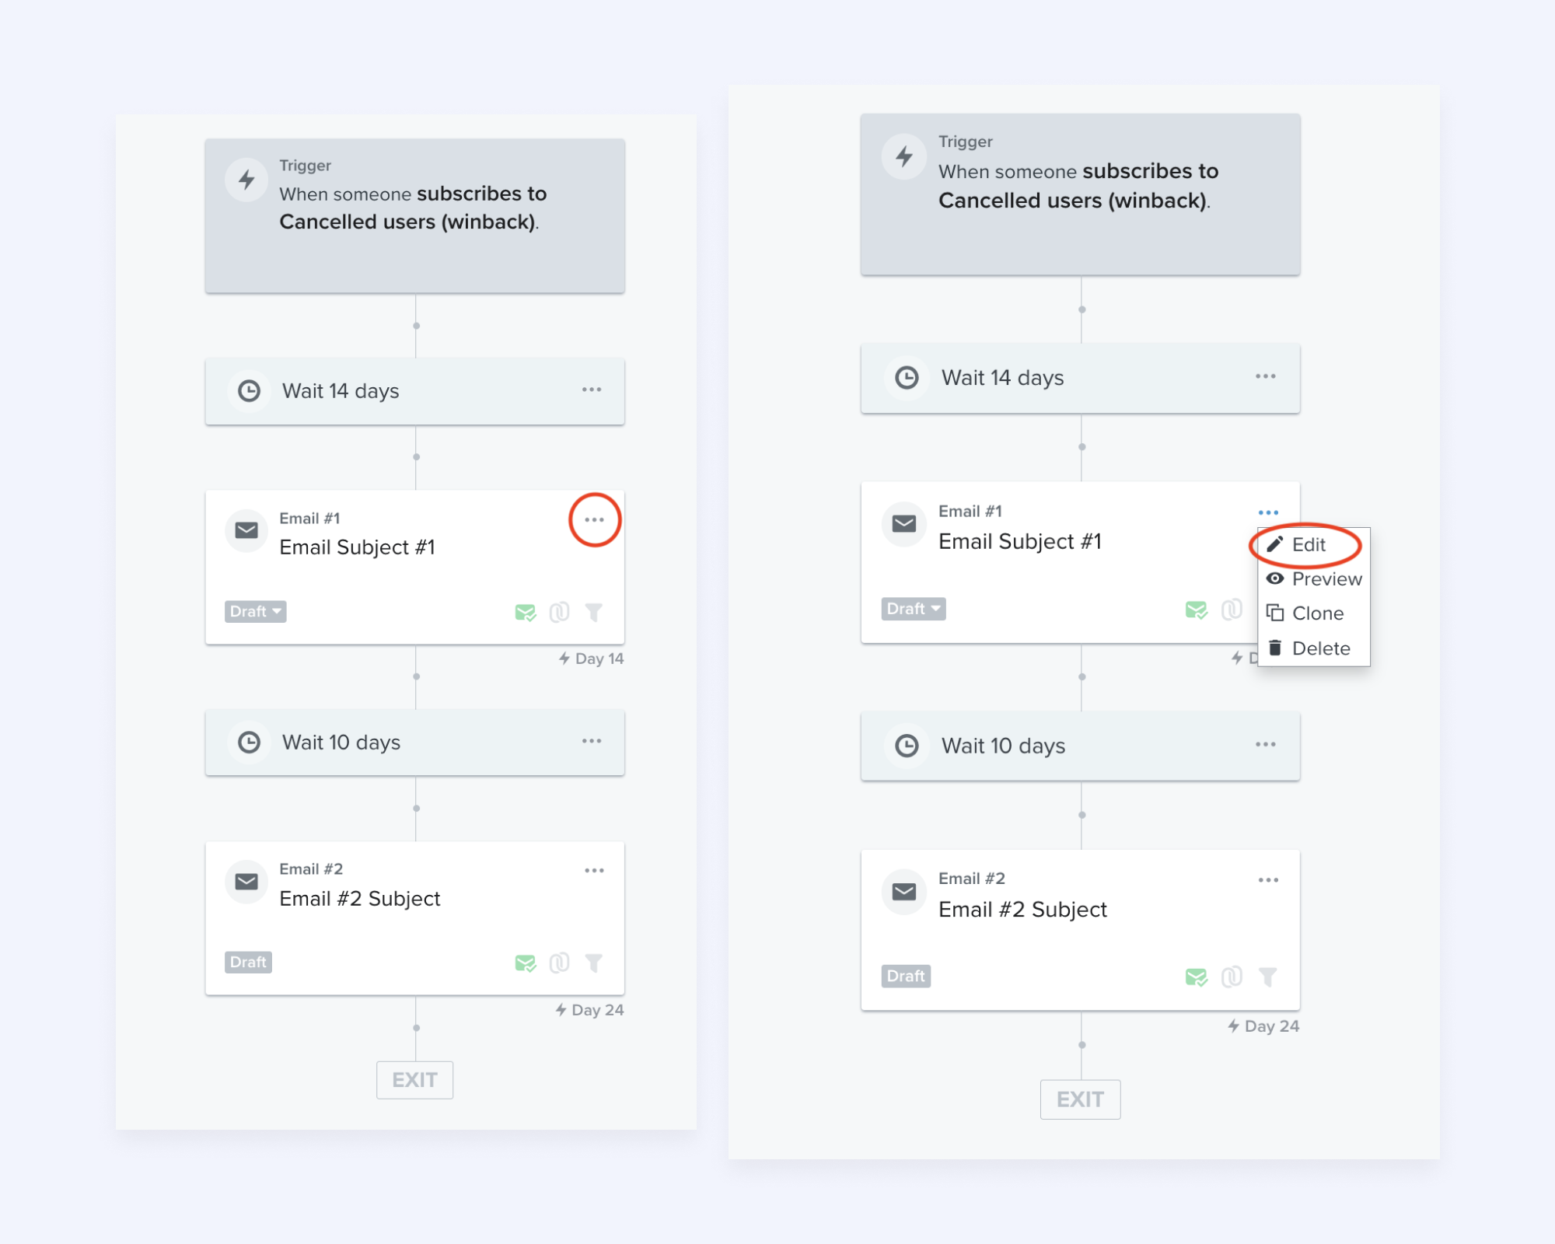Image resolution: width=1555 pixels, height=1244 pixels.
Task: Open left Wait 14 days options menu
Action: [x=592, y=390]
